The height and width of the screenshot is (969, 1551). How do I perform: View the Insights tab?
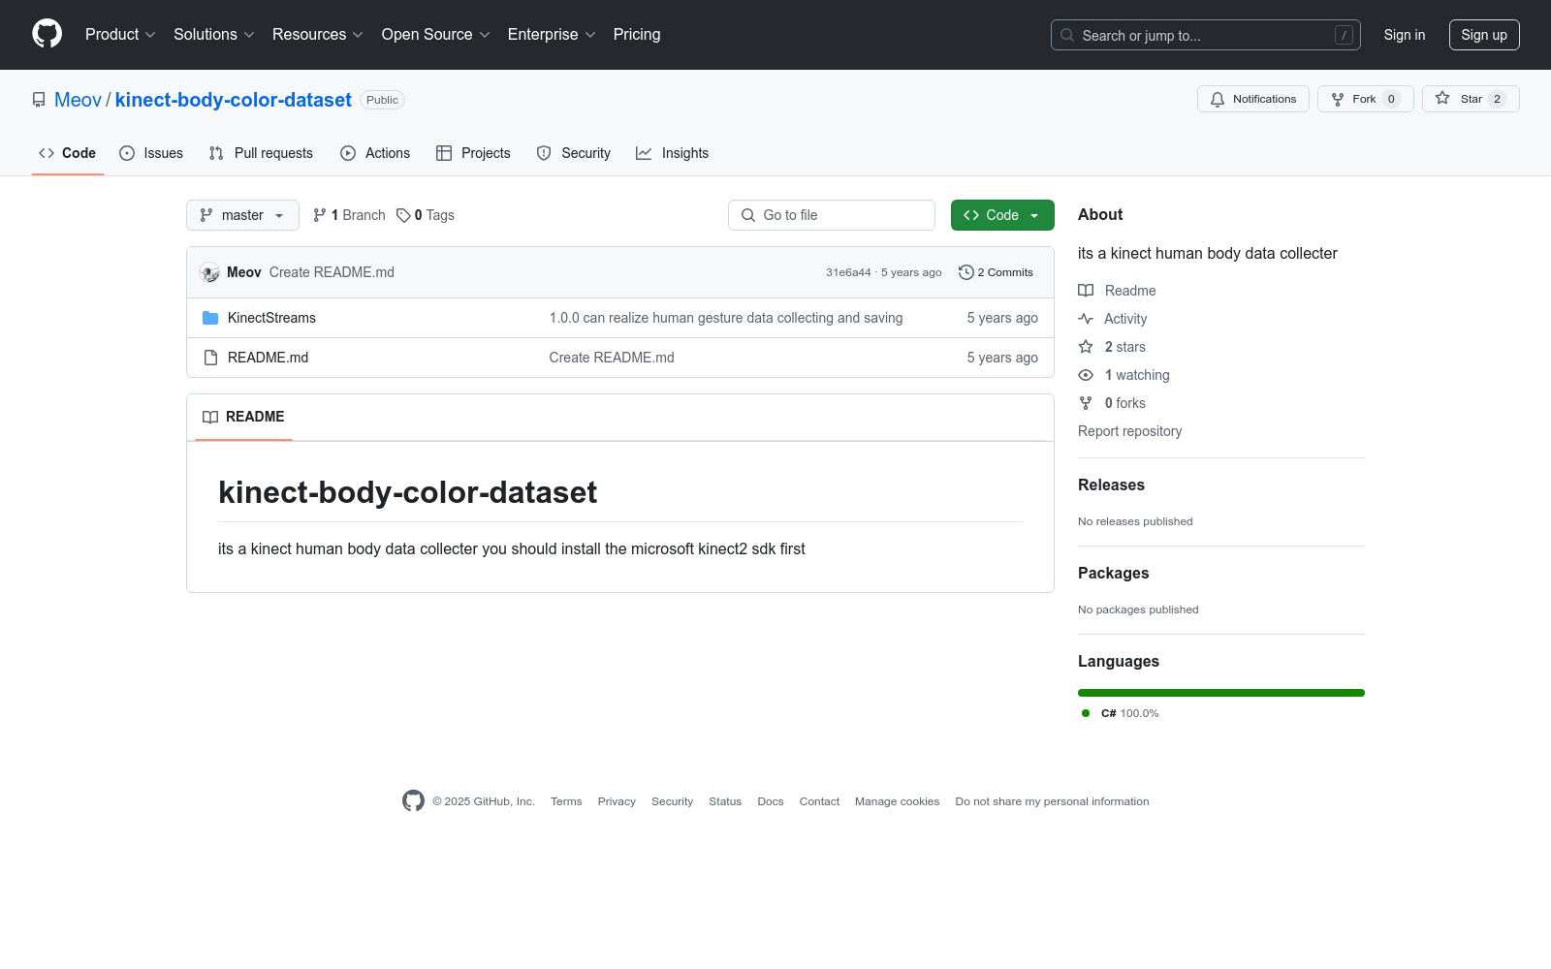coord(673,153)
